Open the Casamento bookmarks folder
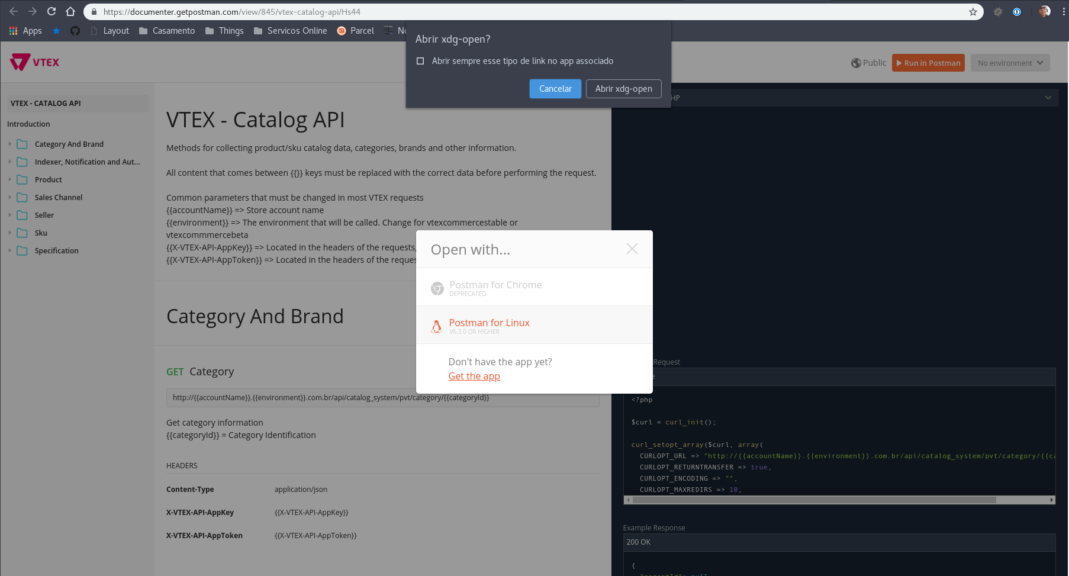The height and width of the screenshot is (576, 1069). 167,31
